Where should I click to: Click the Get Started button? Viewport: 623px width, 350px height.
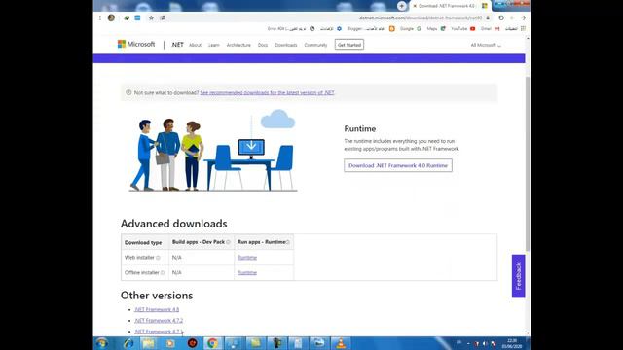coord(349,45)
